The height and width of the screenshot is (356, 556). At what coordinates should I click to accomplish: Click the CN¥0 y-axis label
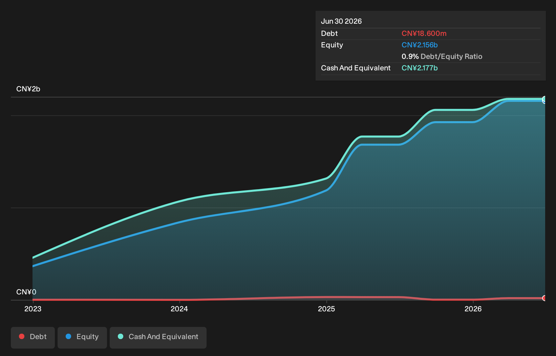click(26, 292)
